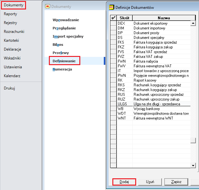Click the checkmark column header icon
Viewport: 199px width, 190px height.
pos(113,18)
